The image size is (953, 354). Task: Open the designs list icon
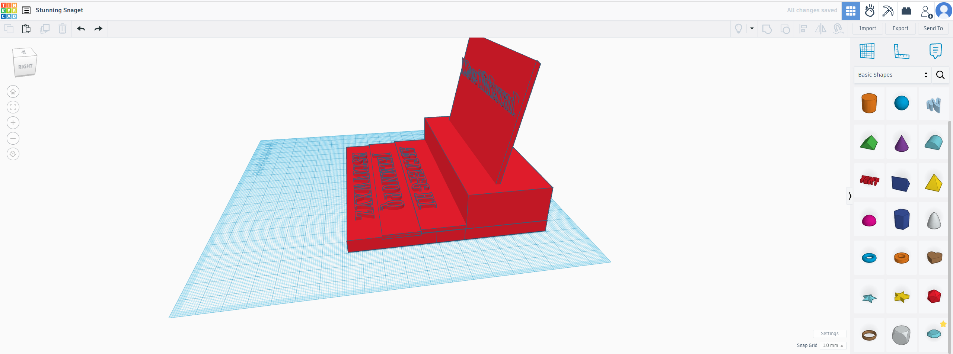pyautogui.click(x=26, y=10)
